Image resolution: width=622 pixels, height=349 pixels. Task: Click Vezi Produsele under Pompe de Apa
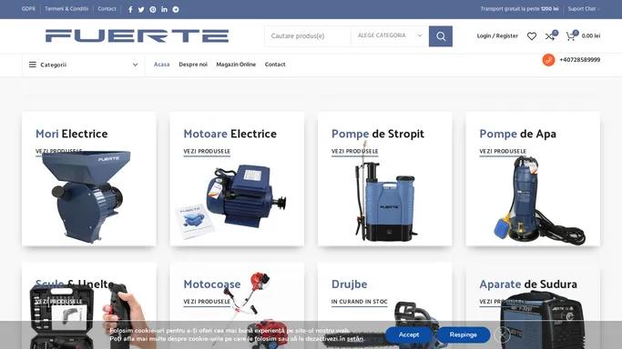pos(503,152)
